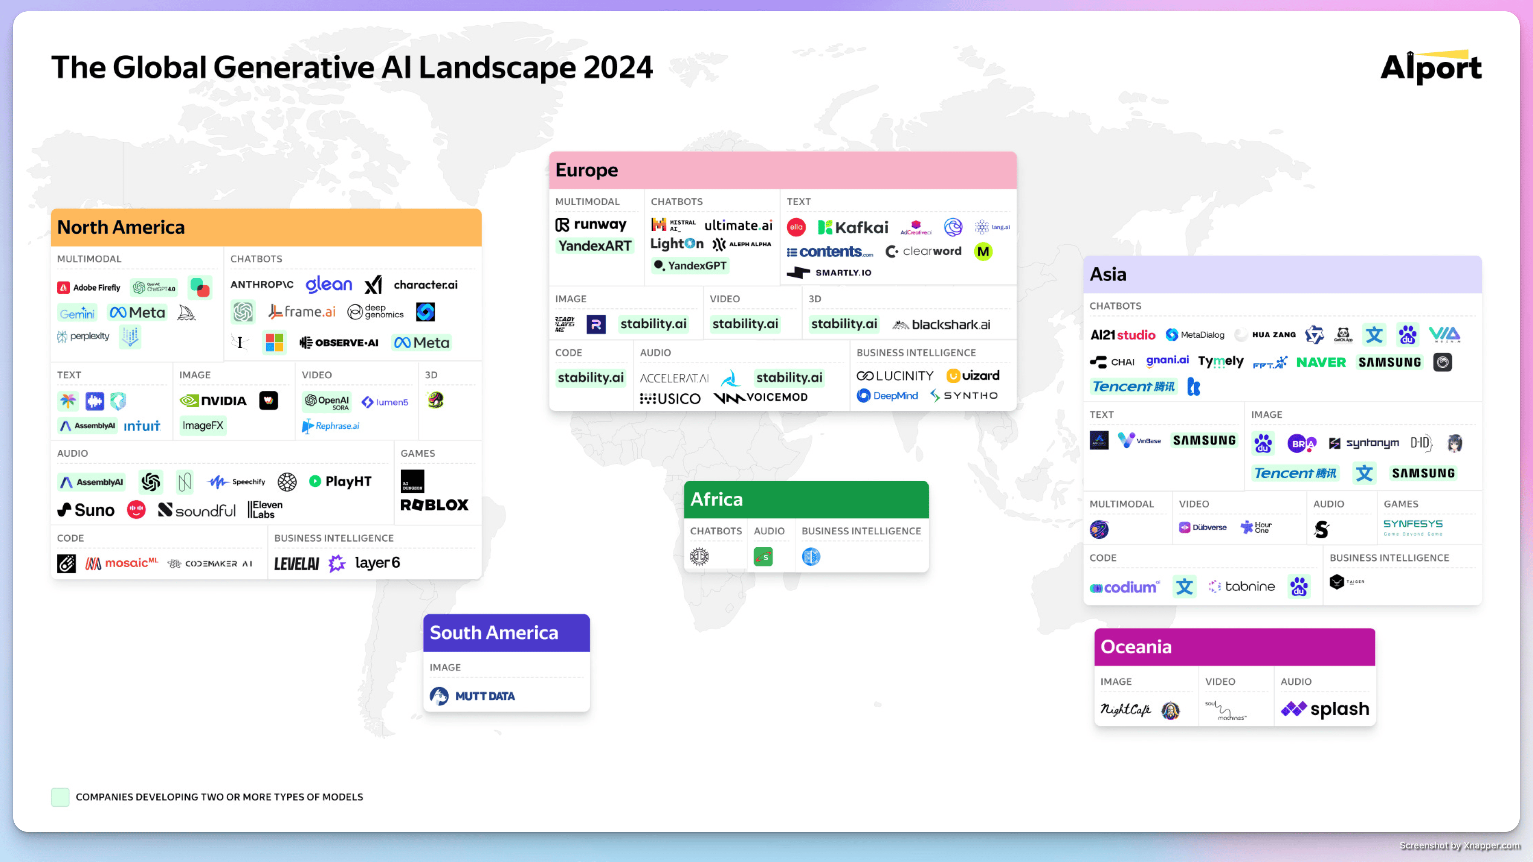Select the uizard logo

[973, 376]
